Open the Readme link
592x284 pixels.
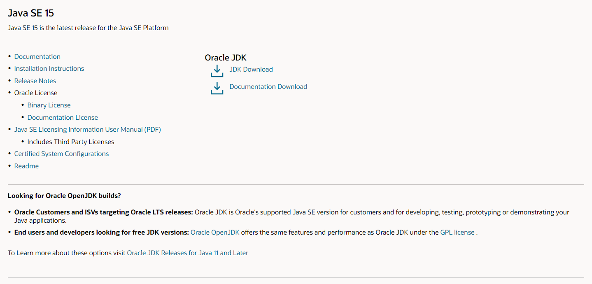tap(26, 166)
